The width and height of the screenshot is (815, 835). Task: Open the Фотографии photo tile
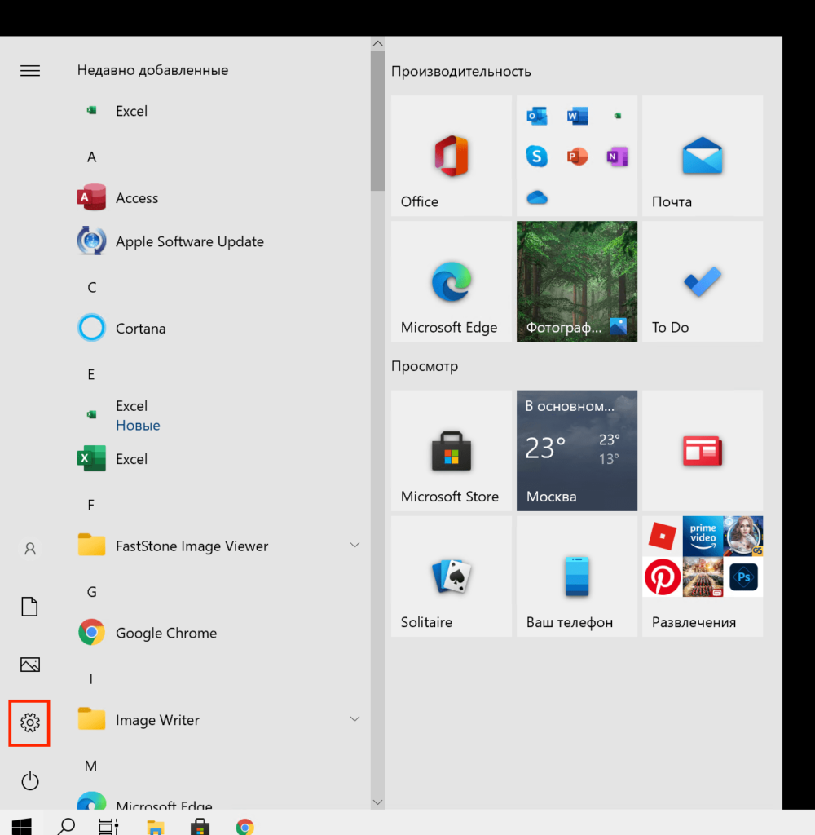[x=577, y=281]
